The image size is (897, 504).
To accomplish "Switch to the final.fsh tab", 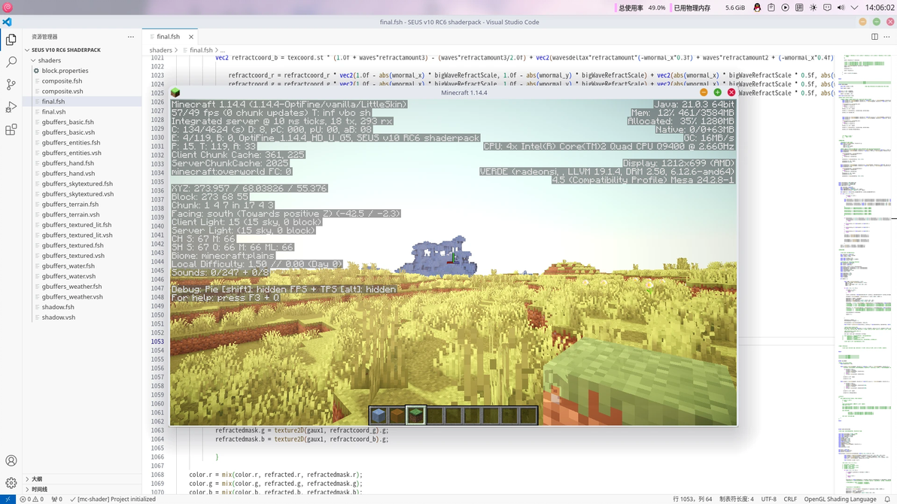I will [169, 37].
